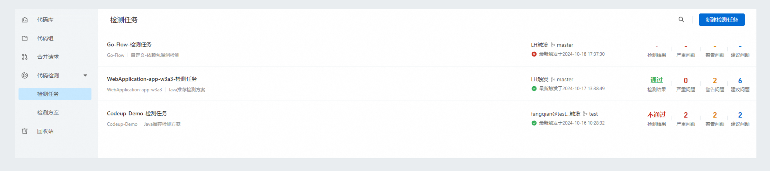Click the 代码检测 radar icon
The image size is (770, 171).
tap(25, 75)
